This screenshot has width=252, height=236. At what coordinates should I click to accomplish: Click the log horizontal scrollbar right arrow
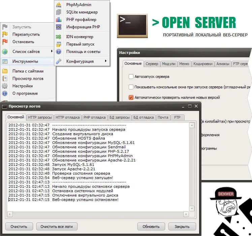(186, 214)
